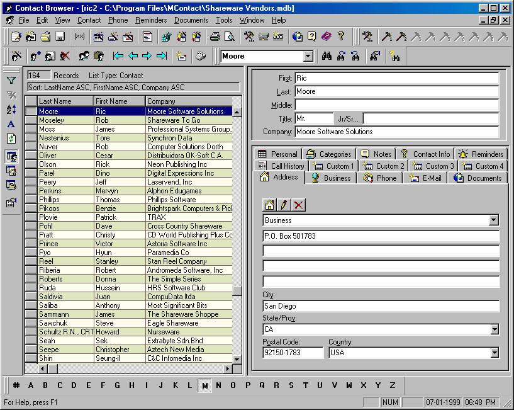Click the delete contact icon with red X

click(x=65, y=56)
